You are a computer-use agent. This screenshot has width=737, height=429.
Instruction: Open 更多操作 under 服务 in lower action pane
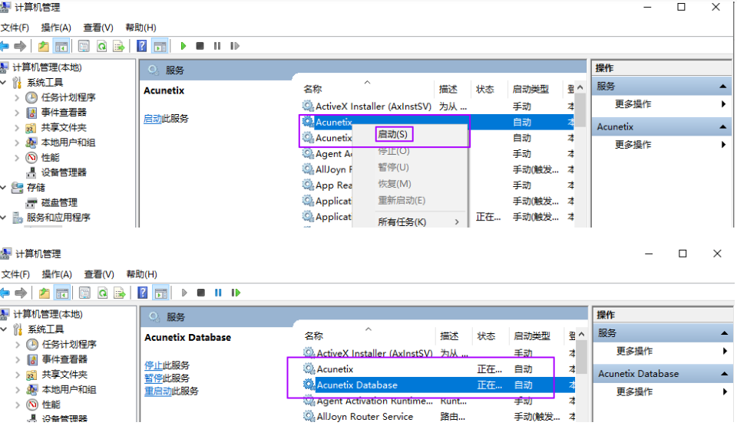click(635, 351)
